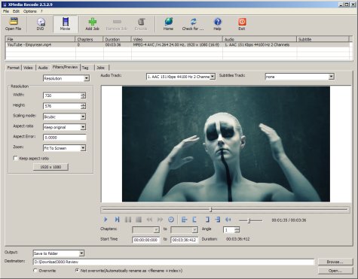Switch to the Tag tab
The width and height of the screenshot is (358, 279).
click(85, 68)
